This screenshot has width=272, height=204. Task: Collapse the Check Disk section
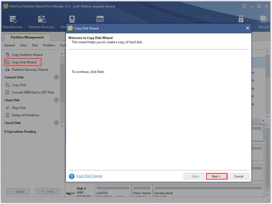56,123
